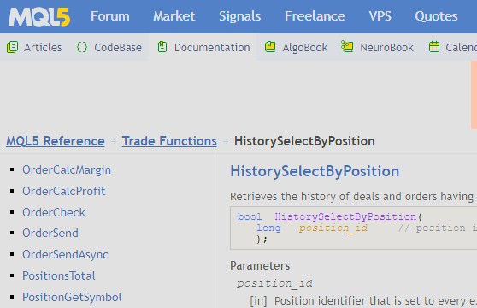Click the NeuroBook icon
Viewport: 477px width, 308px height.
347,47
